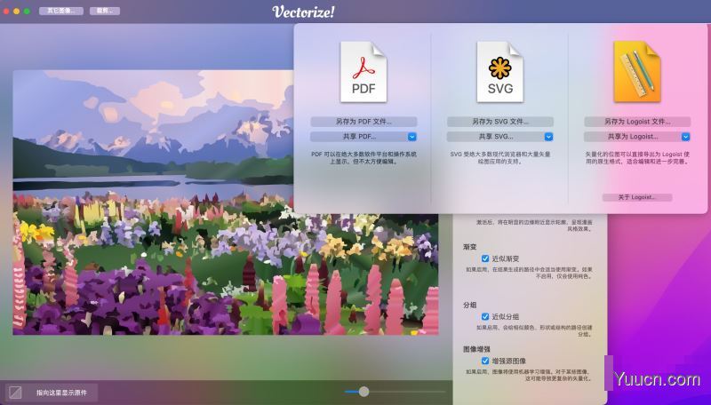Image resolution: width=711 pixels, height=405 pixels.
Task: Click the vectorized flower landscape preview
Action: point(226,202)
